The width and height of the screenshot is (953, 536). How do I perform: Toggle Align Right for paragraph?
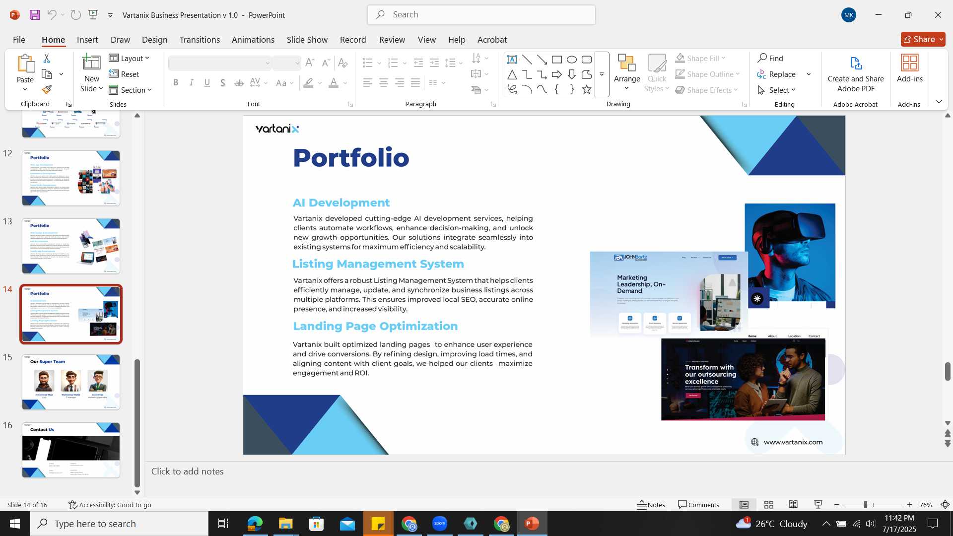tap(400, 83)
